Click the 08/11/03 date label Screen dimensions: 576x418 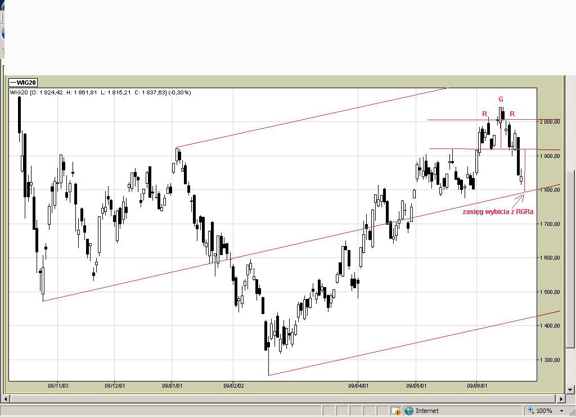58,386
